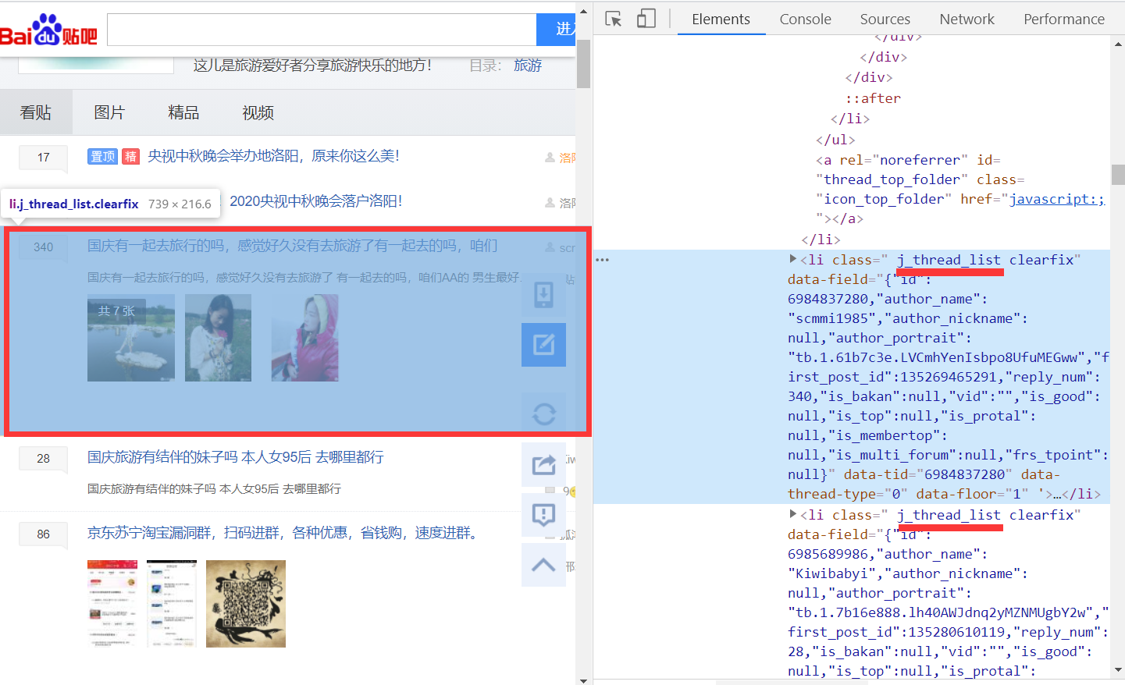Screen dimensions: 1125x685
Task: Click the 置顶 badge on first post
Action: coord(102,157)
